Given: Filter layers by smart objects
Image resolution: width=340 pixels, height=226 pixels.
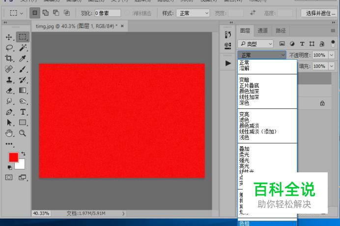Looking at the screenshot, I should point(322,44).
